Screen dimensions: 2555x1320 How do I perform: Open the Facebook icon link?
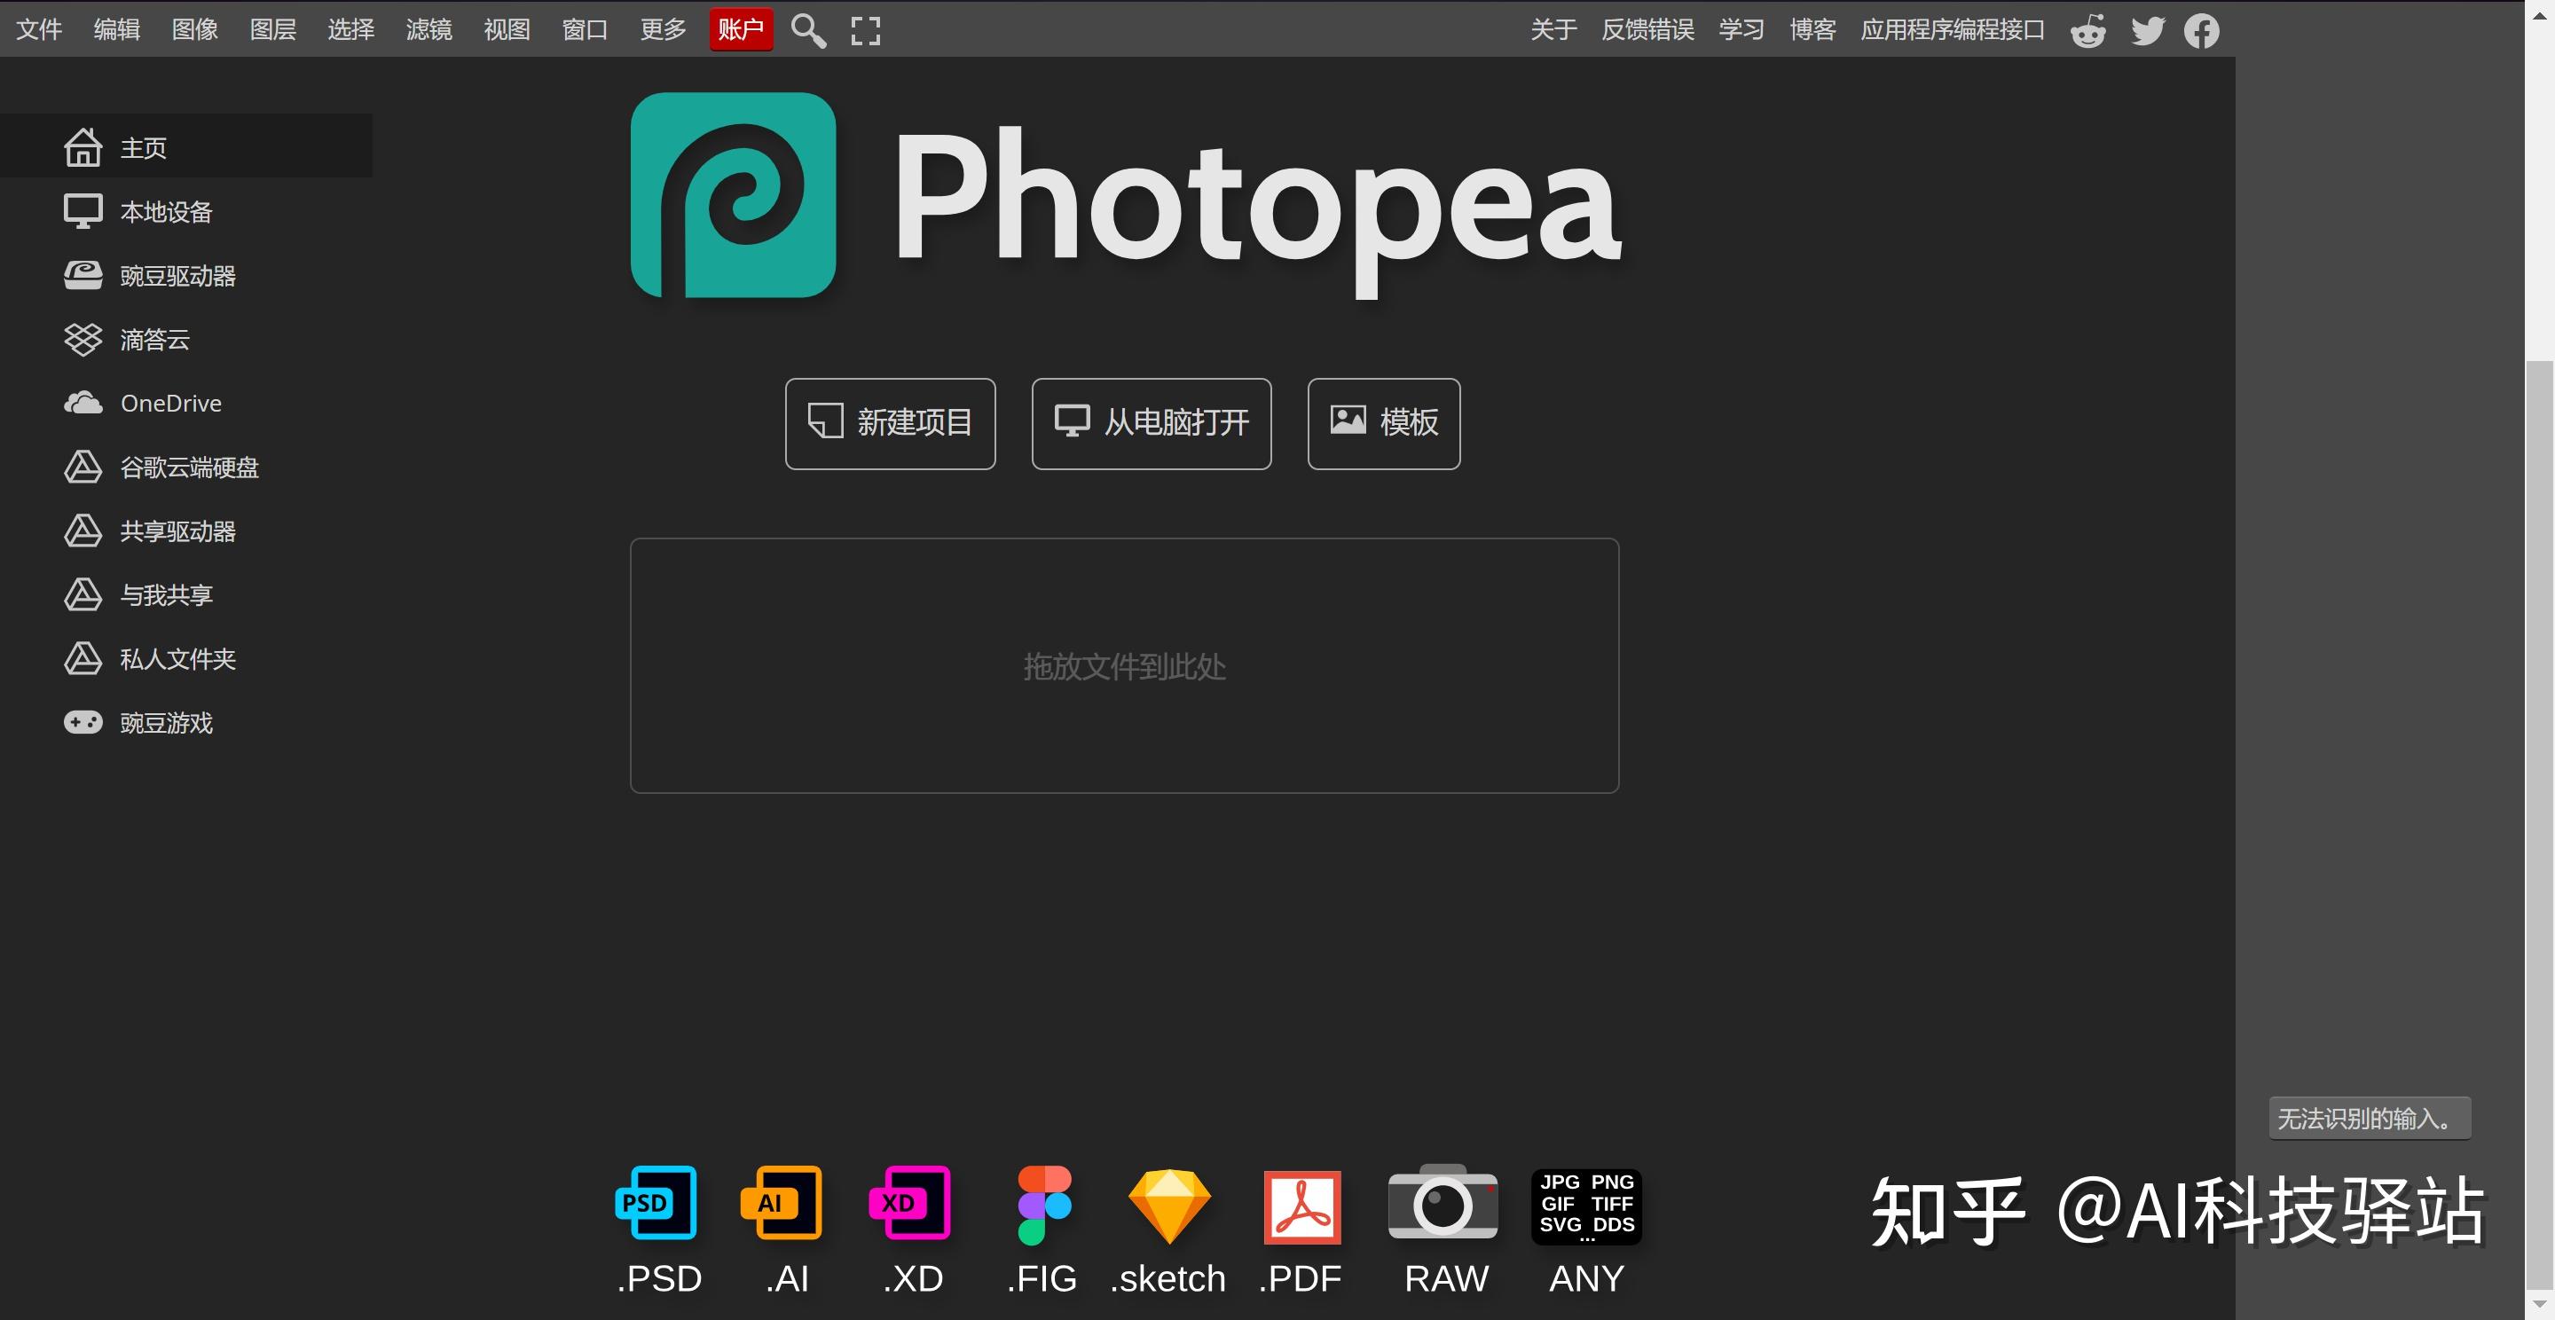tap(2201, 31)
